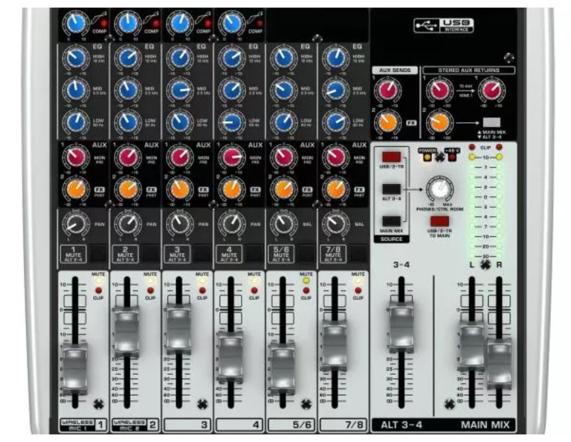Click channel 1 AUX 1 MON knob

click(76, 157)
